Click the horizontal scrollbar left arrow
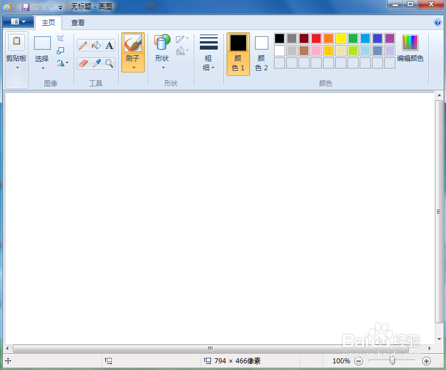 pos(7,348)
